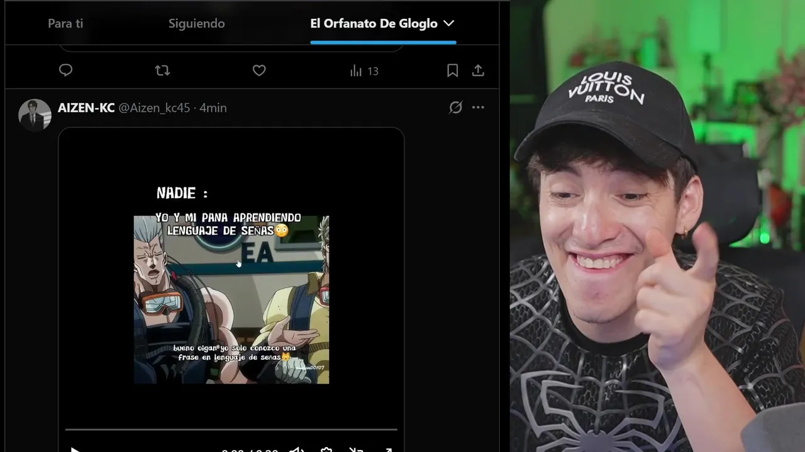The height and width of the screenshot is (452, 805).
Task: Open the three-dot menu on AIZEN-KC's post
Action: [x=478, y=107]
